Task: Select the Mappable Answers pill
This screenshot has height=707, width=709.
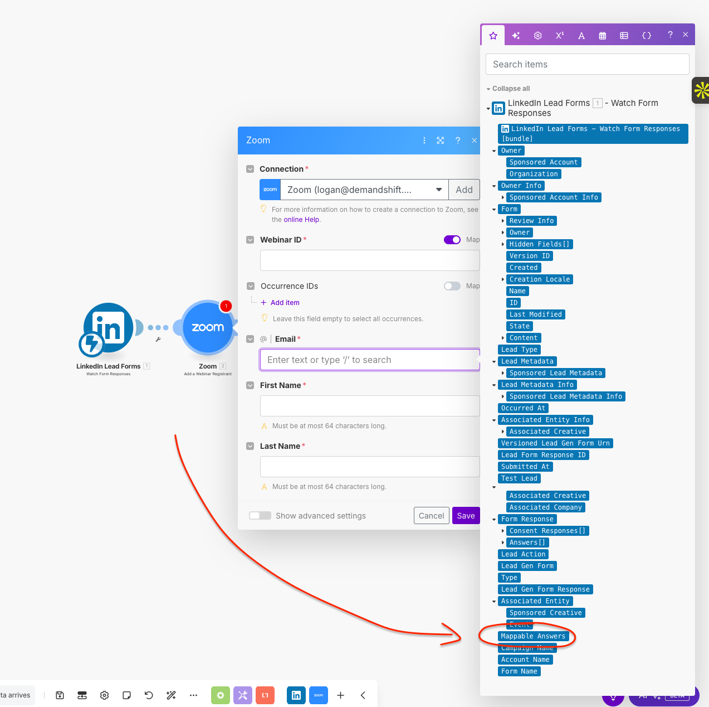Action: tap(533, 636)
